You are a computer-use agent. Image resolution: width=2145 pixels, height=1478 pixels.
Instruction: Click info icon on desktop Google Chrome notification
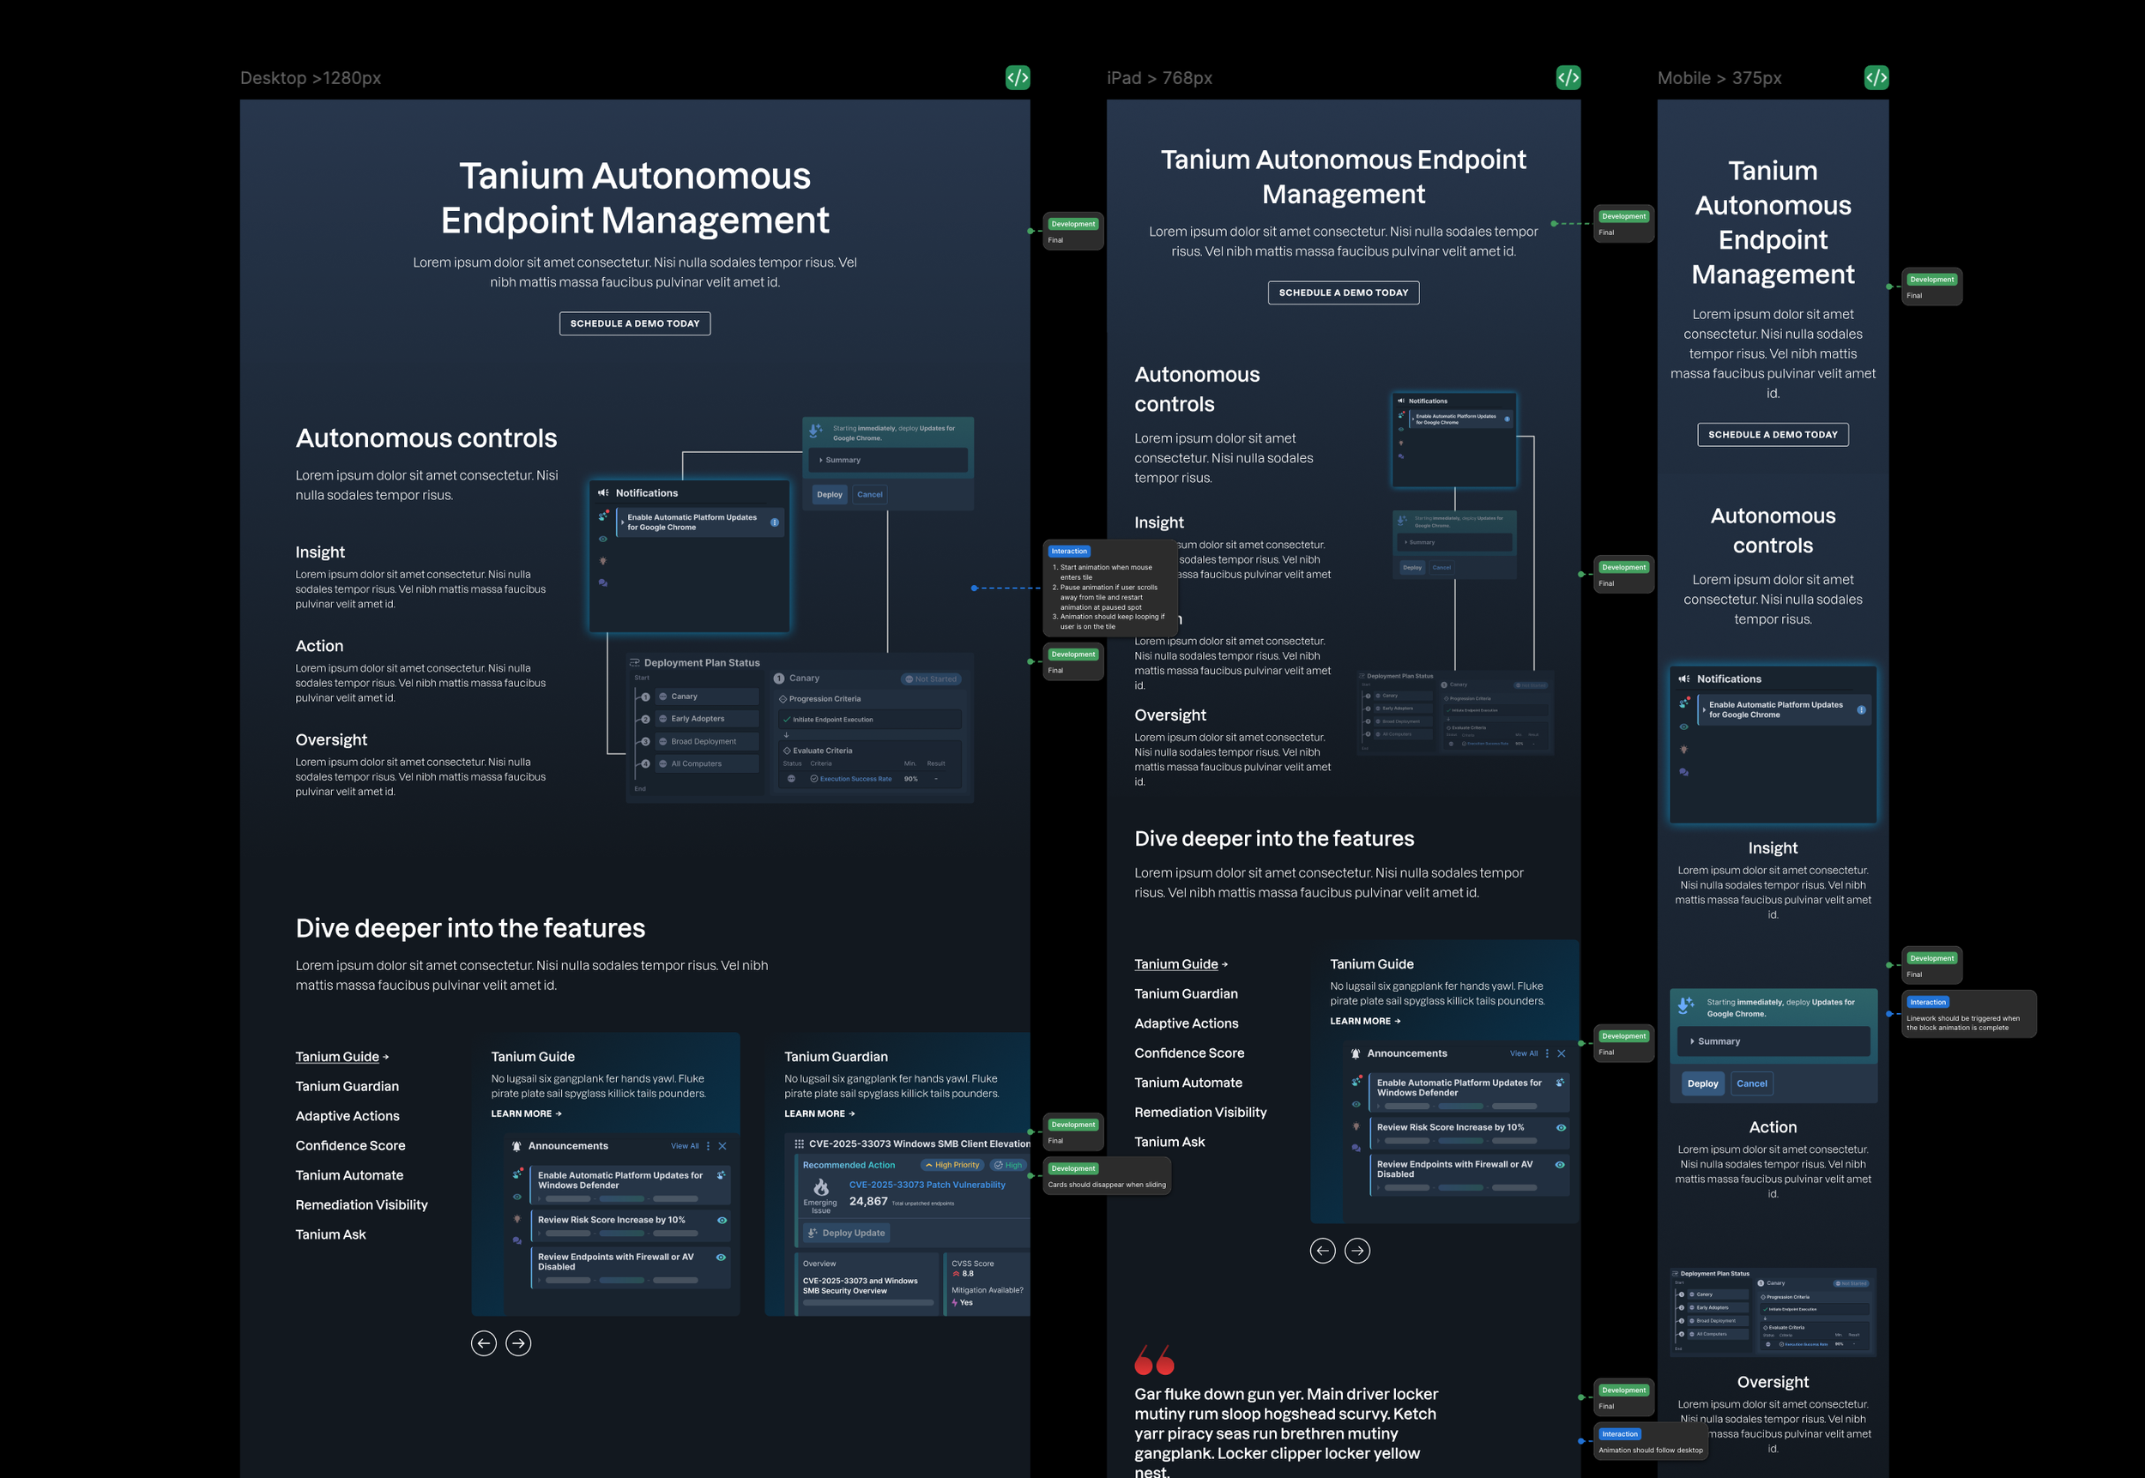(x=774, y=522)
